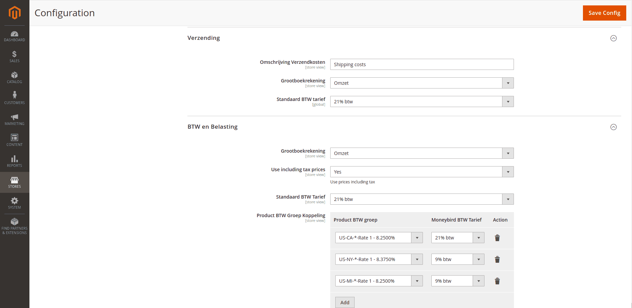Click the Product BTW Groep Koppeling label
The height and width of the screenshot is (308, 632).
291,215
